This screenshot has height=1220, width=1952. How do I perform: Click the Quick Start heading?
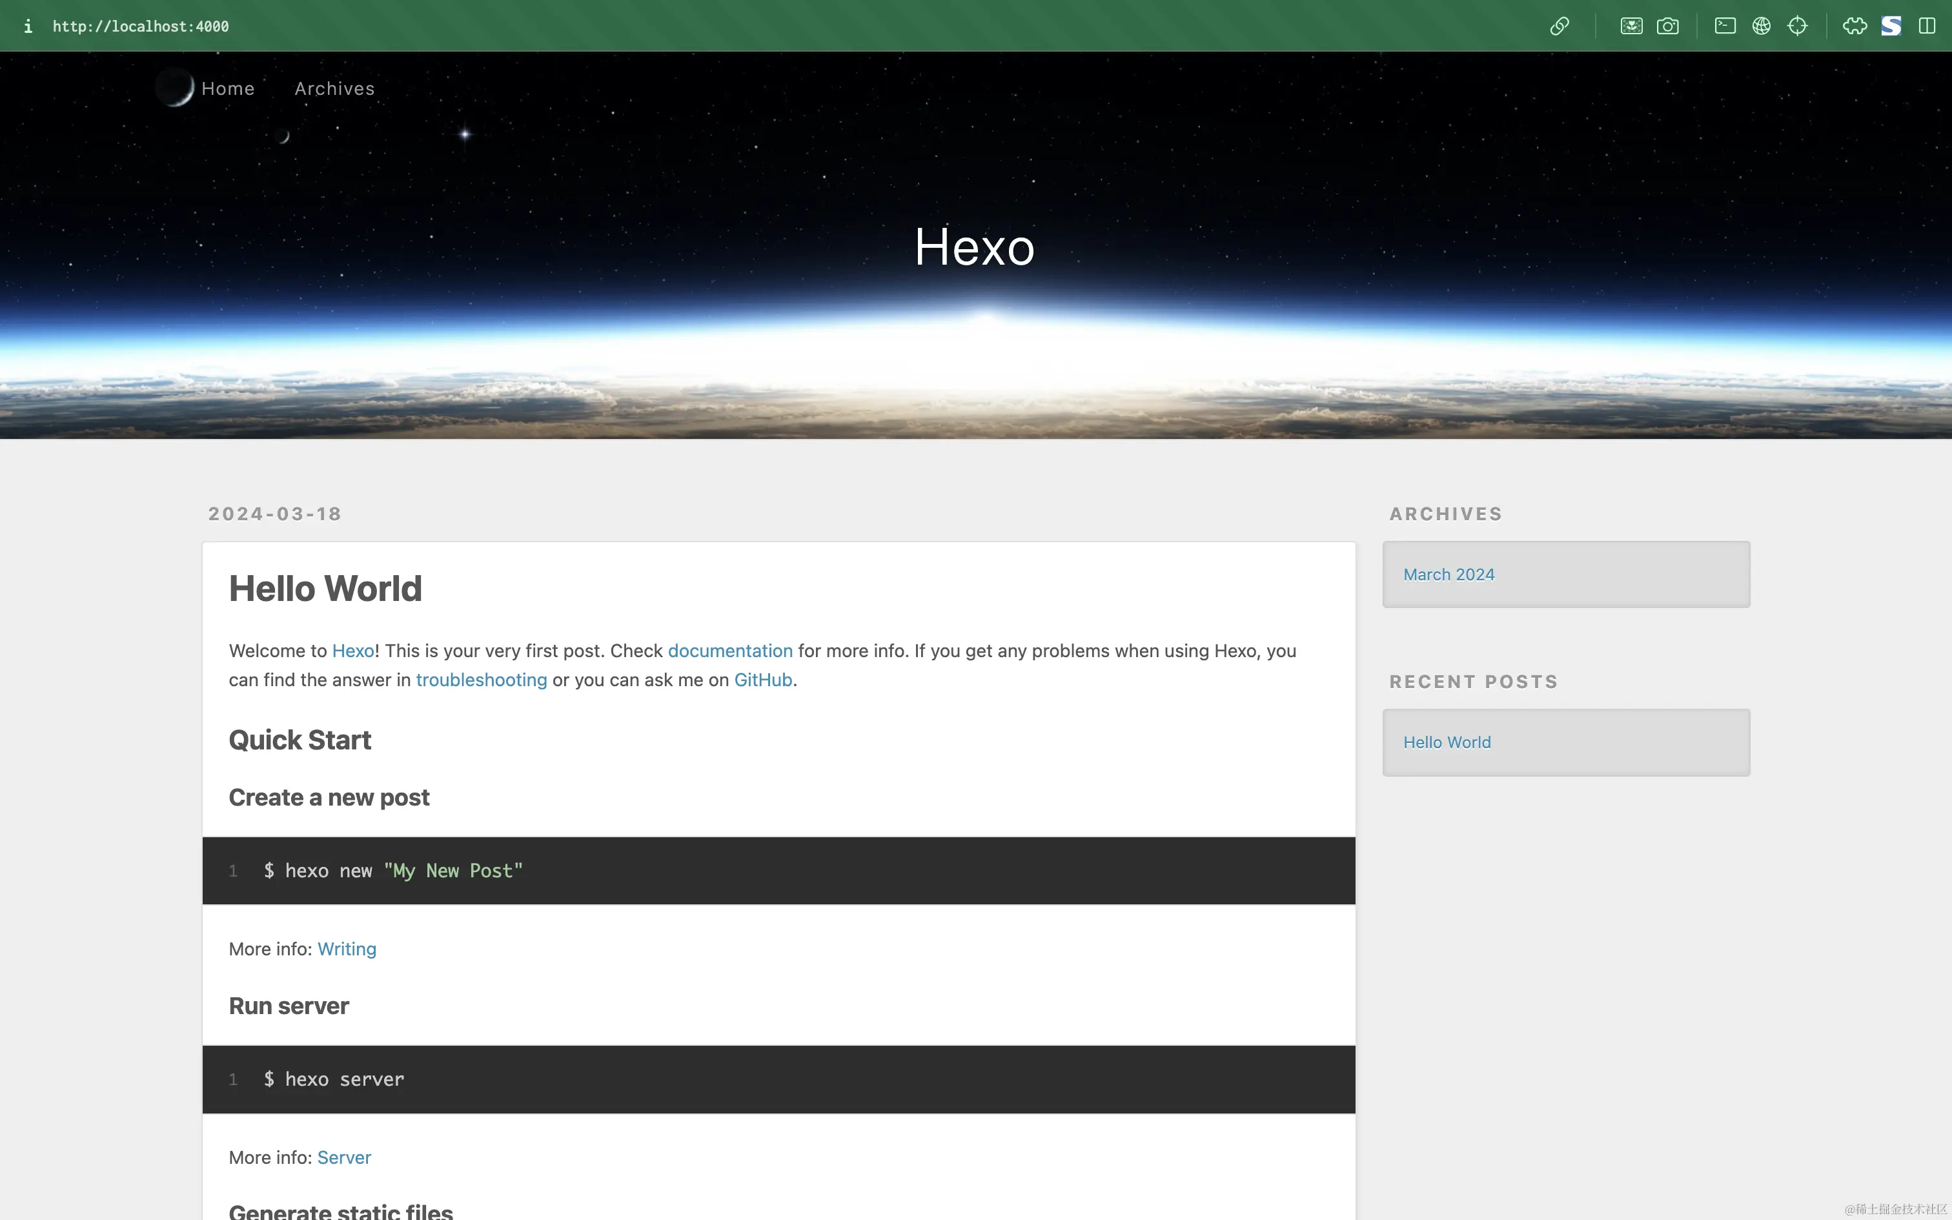click(300, 740)
